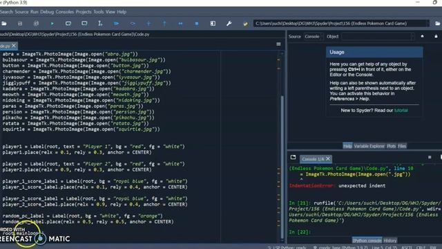Viewport: 442px width, 249px height.
Task: Open the tutorial link in Help
Action: (401, 111)
